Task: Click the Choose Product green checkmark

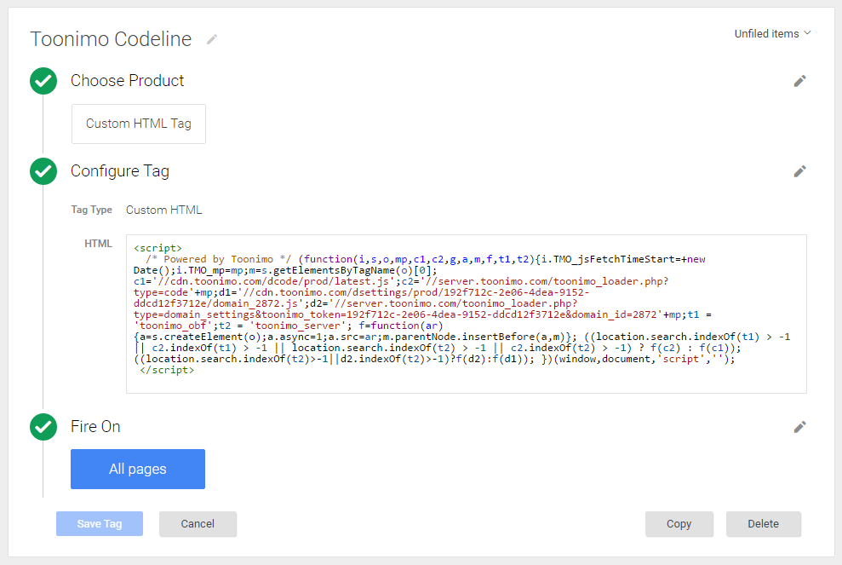Action: (x=43, y=81)
